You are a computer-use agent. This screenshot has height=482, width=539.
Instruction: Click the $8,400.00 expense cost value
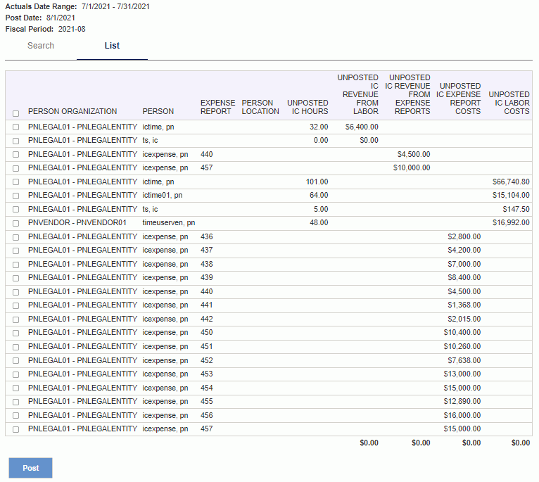coord(464,278)
